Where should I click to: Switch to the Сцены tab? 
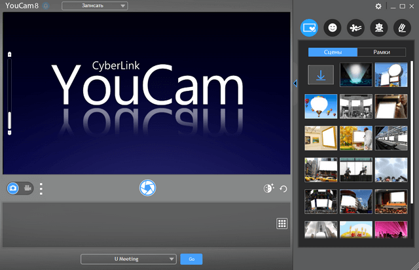click(x=333, y=52)
